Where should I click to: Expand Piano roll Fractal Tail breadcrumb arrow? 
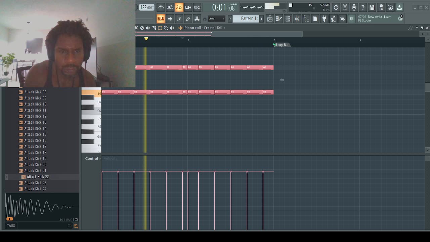click(x=224, y=28)
